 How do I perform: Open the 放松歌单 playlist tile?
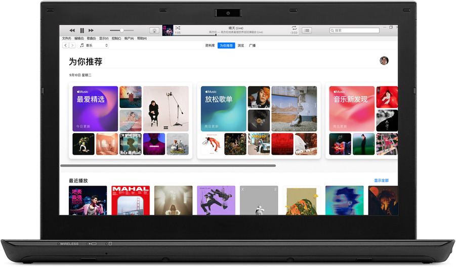223,109
